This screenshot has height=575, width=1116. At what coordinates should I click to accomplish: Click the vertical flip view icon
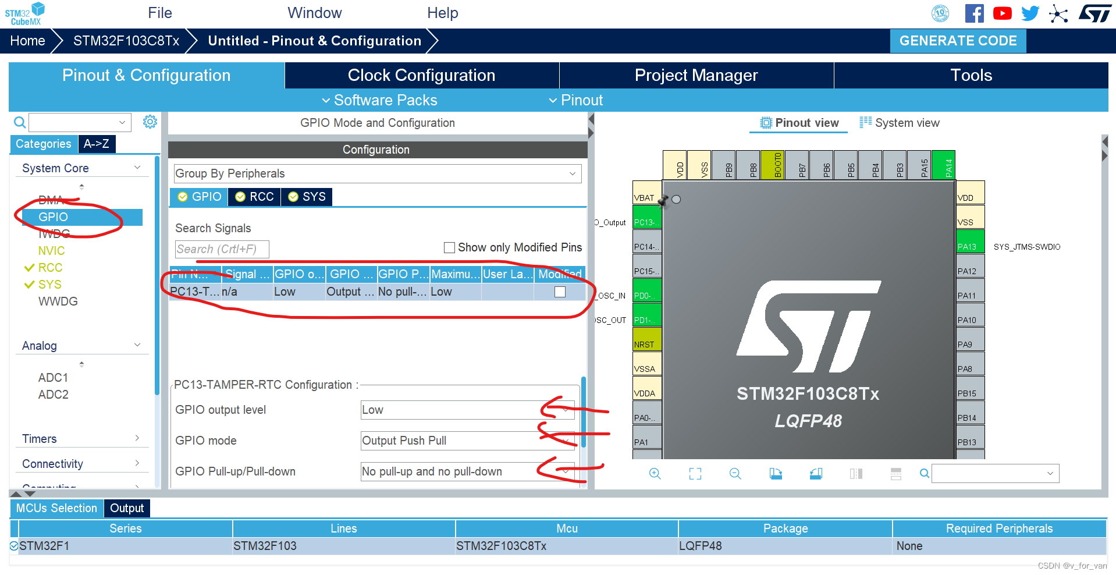[x=896, y=474]
